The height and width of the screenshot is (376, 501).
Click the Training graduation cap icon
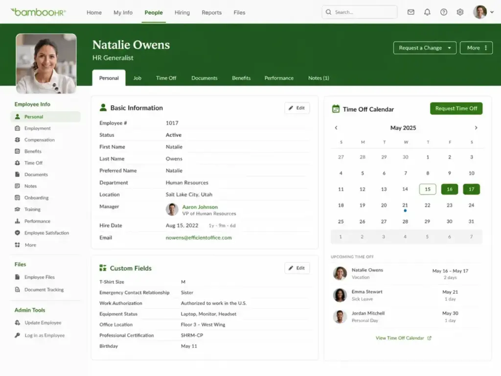tap(17, 209)
